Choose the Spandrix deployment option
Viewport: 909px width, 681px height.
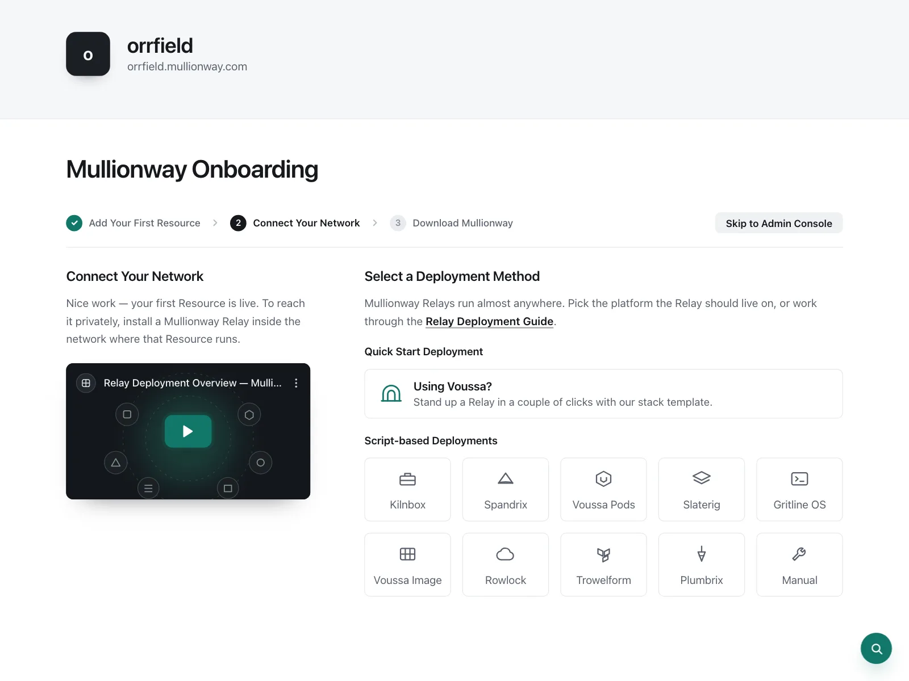(x=506, y=489)
